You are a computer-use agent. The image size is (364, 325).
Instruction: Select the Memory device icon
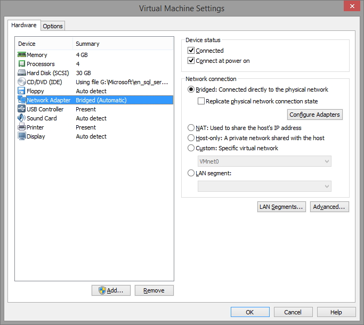pyautogui.click(x=22, y=55)
